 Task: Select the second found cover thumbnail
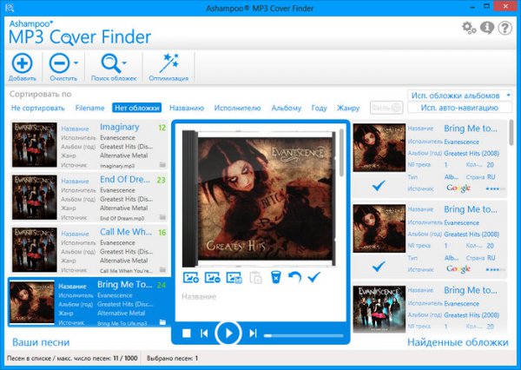click(x=379, y=228)
